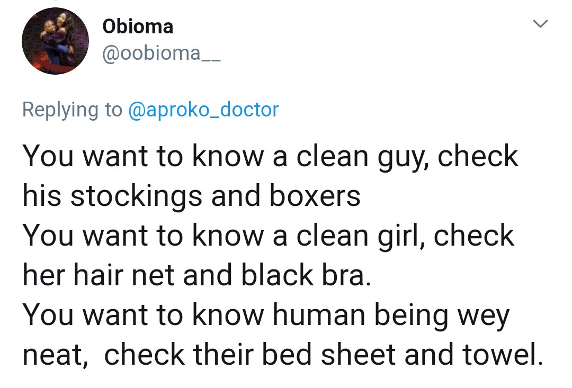Viewport: 572px width, 388px height.
Task: Open the tweet options chevron menu
Action: (540, 24)
